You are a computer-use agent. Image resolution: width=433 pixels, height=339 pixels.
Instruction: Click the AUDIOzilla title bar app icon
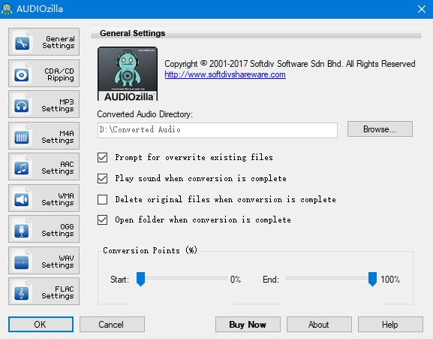pos(7,9)
